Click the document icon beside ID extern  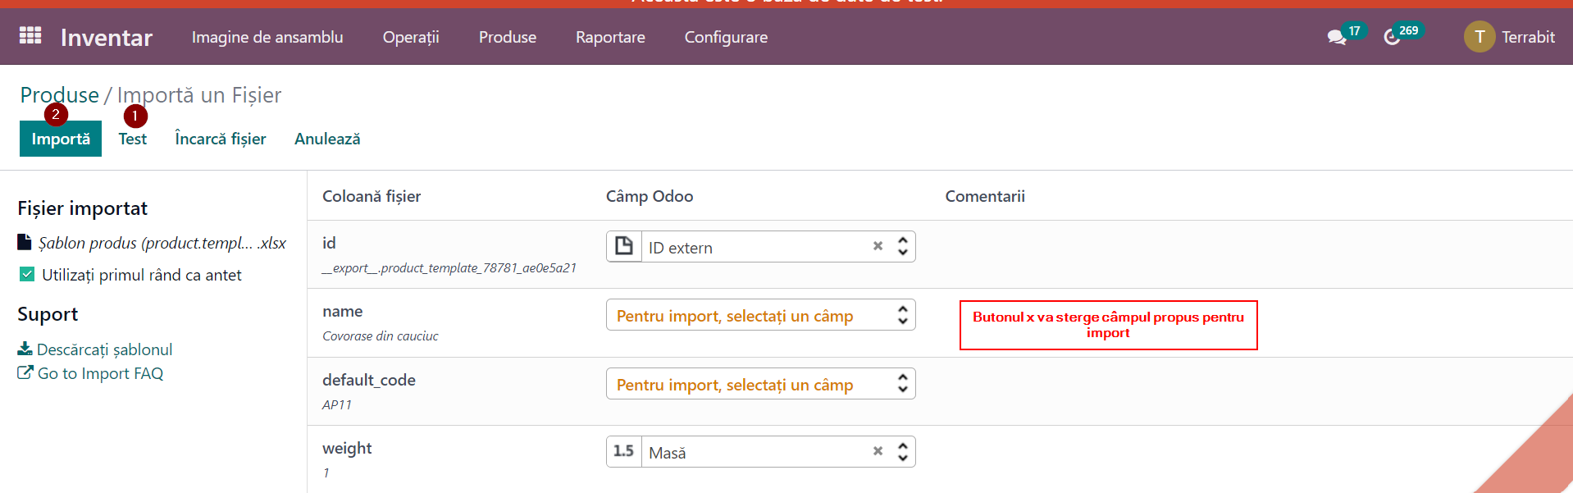coord(624,246)
